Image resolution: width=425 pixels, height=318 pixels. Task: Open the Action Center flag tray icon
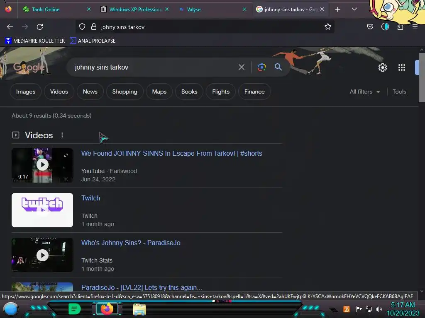pos(359,309)
